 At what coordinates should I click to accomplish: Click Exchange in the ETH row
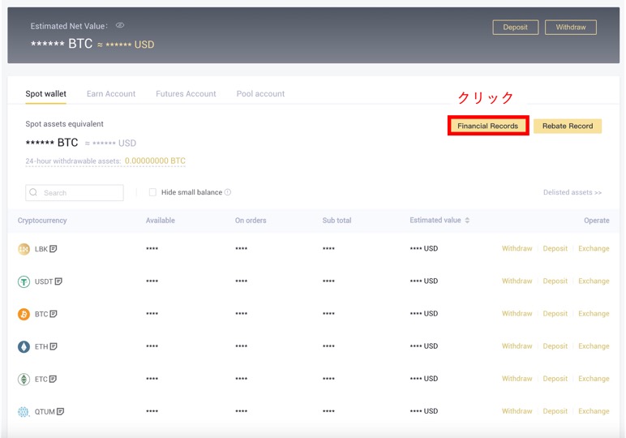[594, 346]
